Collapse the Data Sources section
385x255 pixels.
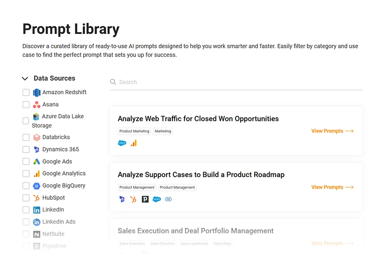click(25, 78)
